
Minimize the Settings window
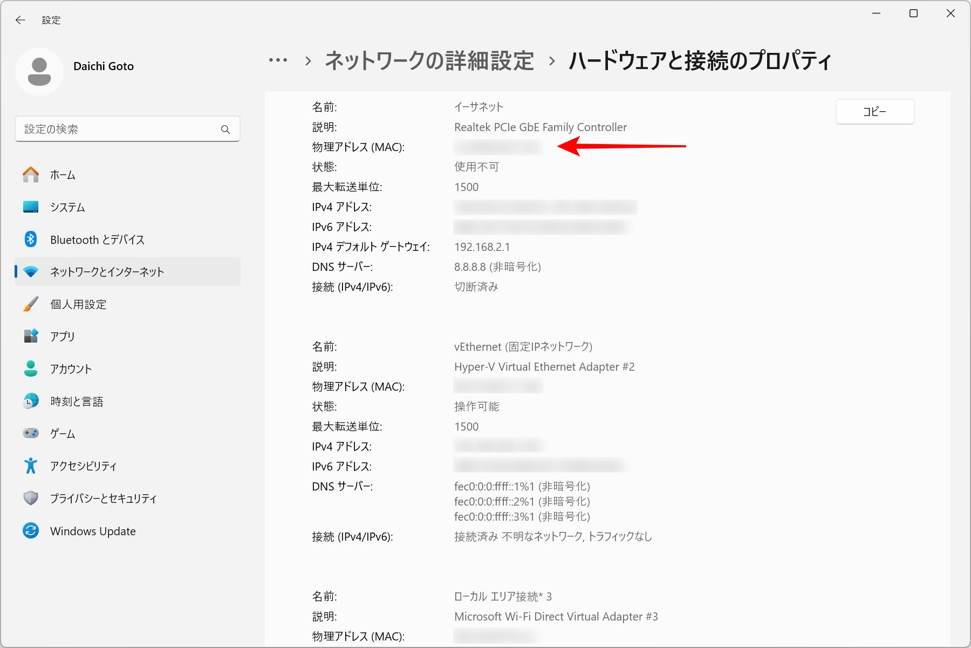coord(877,13)
